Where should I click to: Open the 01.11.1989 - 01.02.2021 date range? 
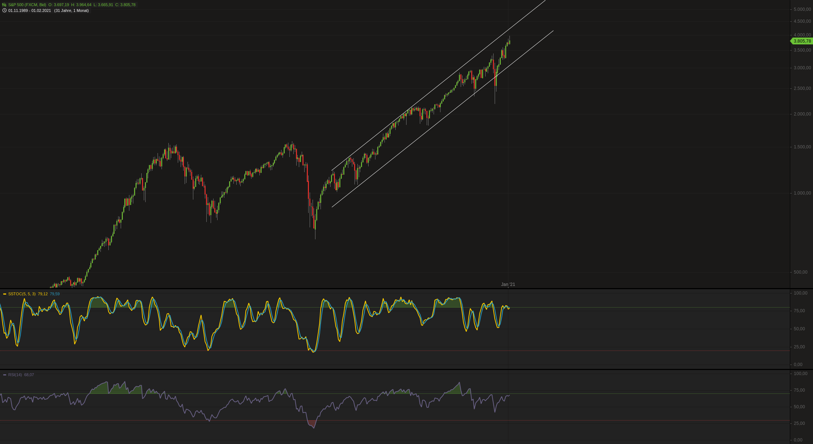click(30, 10)
